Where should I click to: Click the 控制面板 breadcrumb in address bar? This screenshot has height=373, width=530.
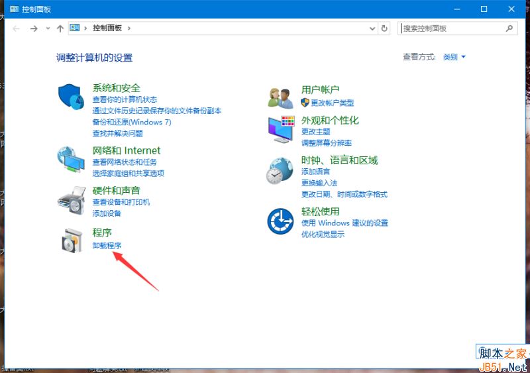[107, 28]
